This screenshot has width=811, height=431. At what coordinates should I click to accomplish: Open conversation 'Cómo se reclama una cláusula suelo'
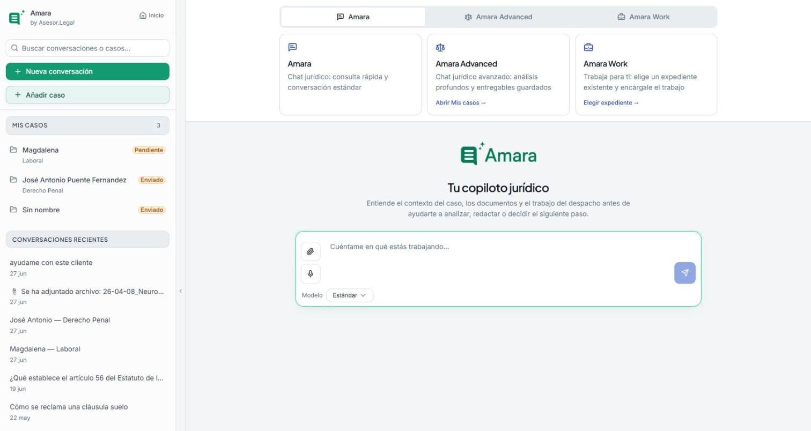(87, 412)
